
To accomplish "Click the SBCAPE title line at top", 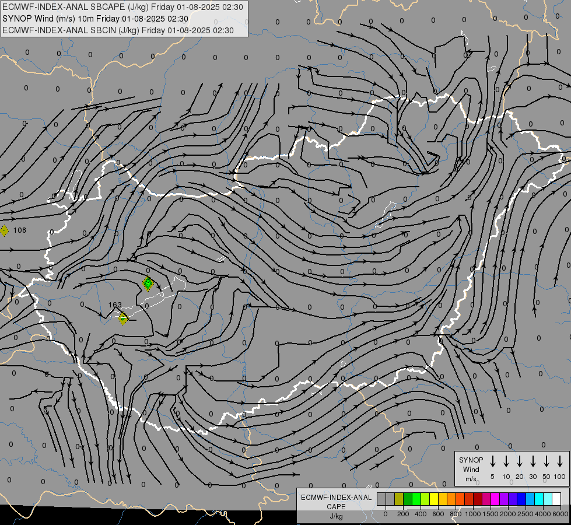I will [122, 7].
